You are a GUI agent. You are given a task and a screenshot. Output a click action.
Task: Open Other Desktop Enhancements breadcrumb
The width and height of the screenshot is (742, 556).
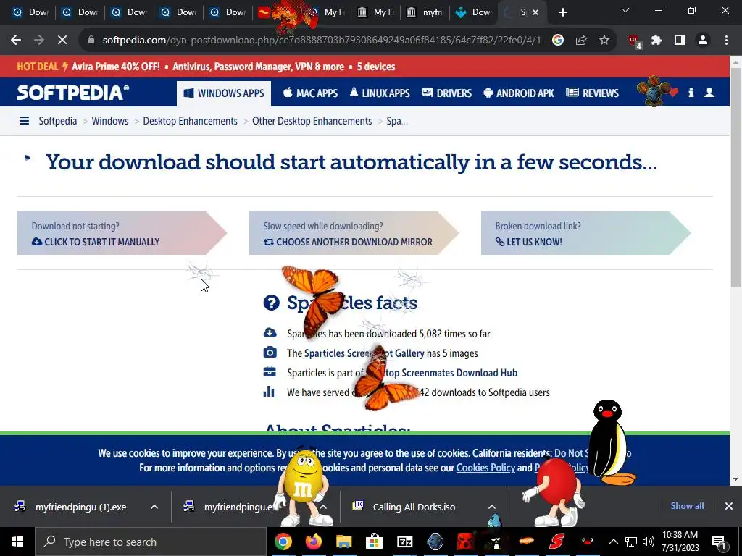click(312, 121)
